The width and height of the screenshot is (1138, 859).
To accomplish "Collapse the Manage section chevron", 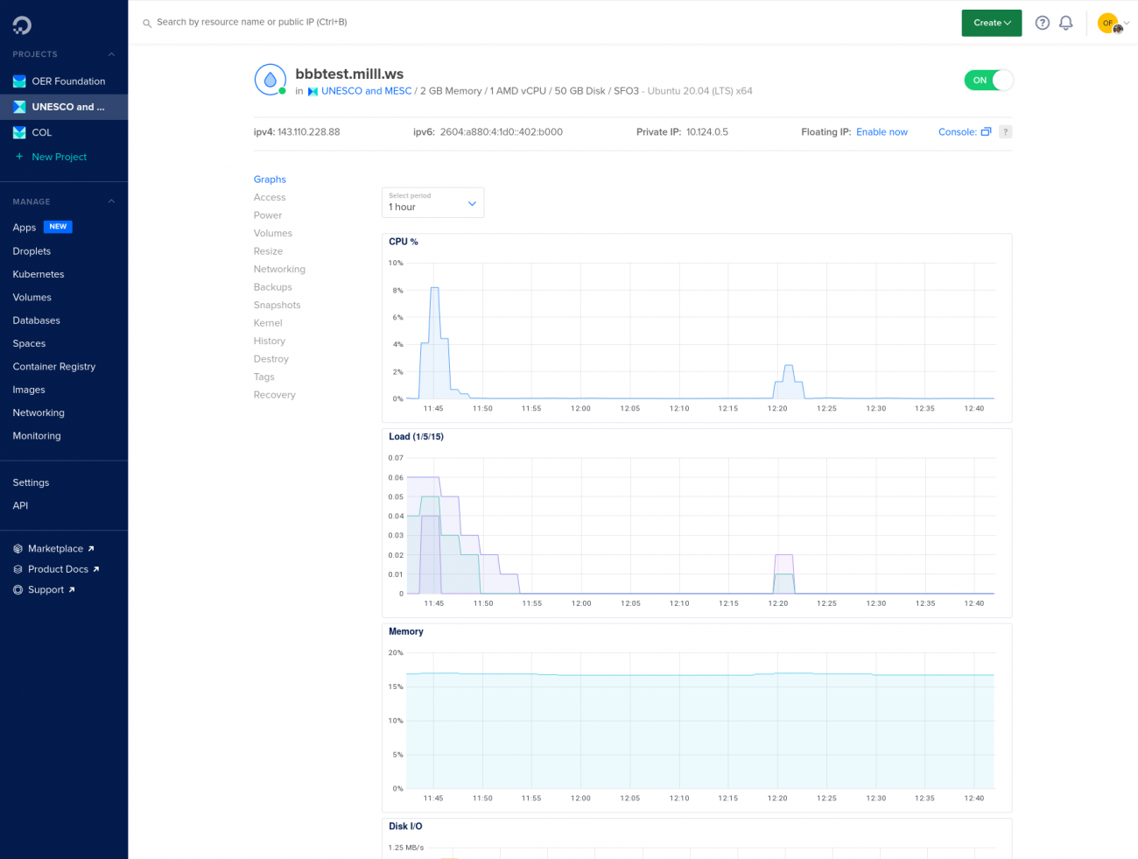I will tap(111, 201).
